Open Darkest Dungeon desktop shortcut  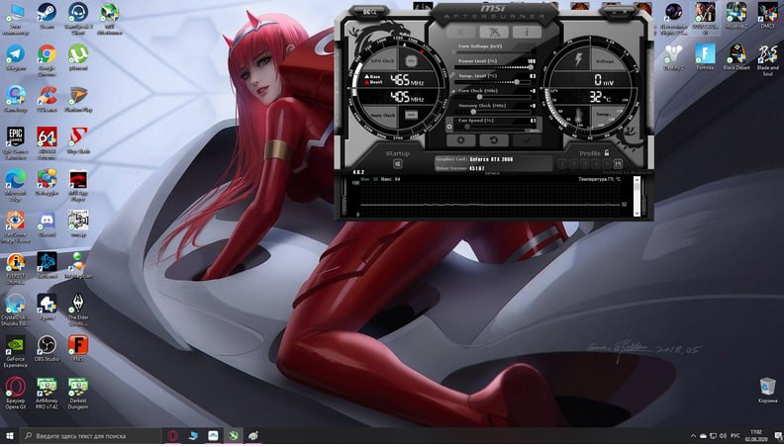pos(78,394)
